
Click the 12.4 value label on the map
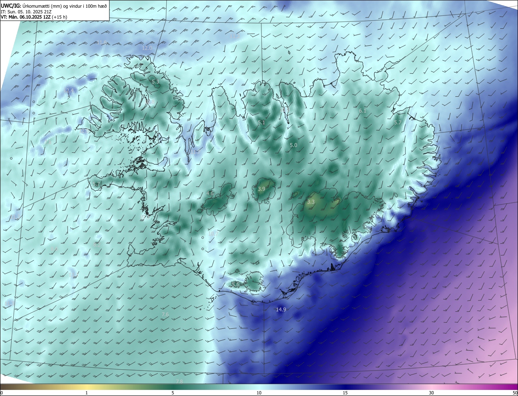(x=70, y=91)
